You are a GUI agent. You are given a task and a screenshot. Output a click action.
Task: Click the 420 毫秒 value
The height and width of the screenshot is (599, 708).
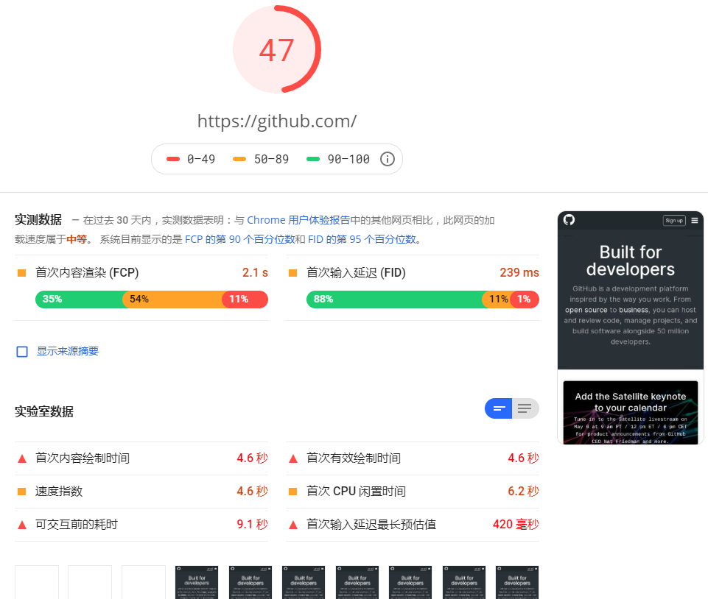(516, 525)
